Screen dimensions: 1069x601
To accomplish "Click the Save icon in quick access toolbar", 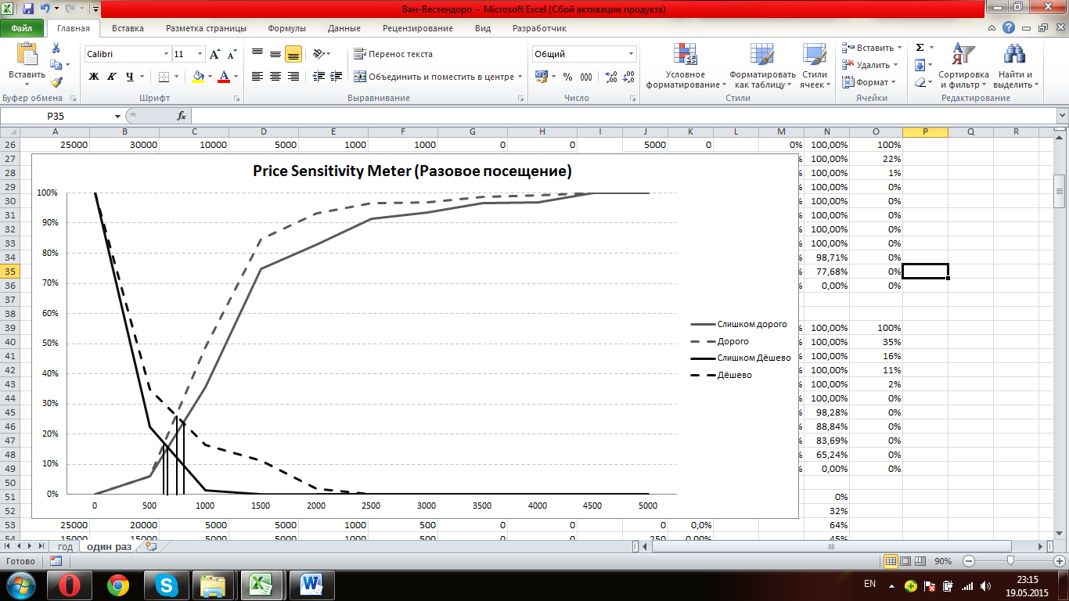I will (x=29, y=9).
